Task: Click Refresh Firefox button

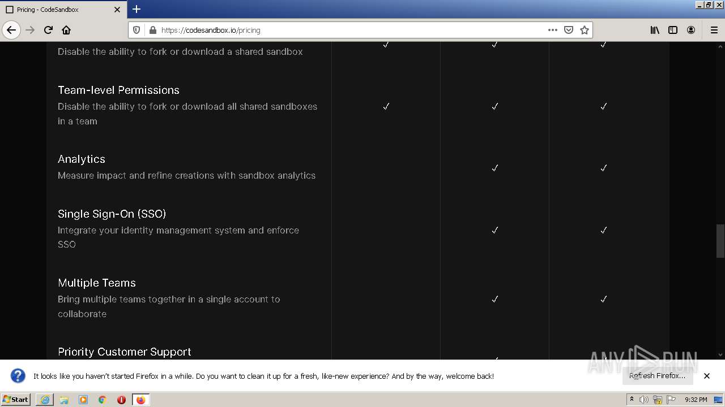Action: pyautogui.click(x=657, y=376)
